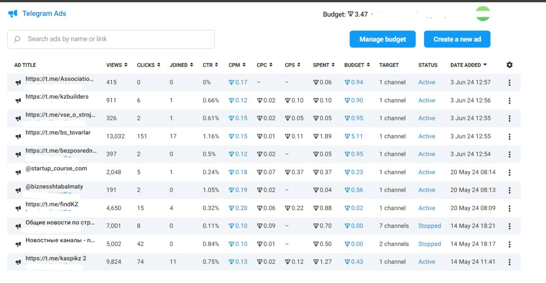Click Stopped status of Общие новости ad
Screen dimensions: 546x283
[x=430, y=226]
